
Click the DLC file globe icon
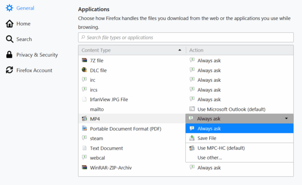(84, 70)
